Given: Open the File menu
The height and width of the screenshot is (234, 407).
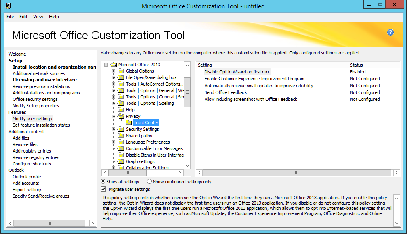Looking at the screenshot, I should 10,17.
